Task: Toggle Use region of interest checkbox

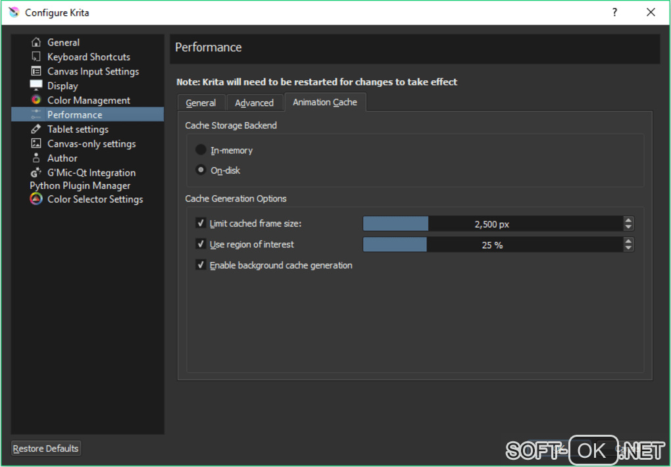Action: (201, 244)
